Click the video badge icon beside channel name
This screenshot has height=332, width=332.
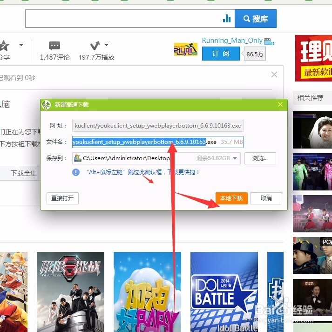click(269, 41)
